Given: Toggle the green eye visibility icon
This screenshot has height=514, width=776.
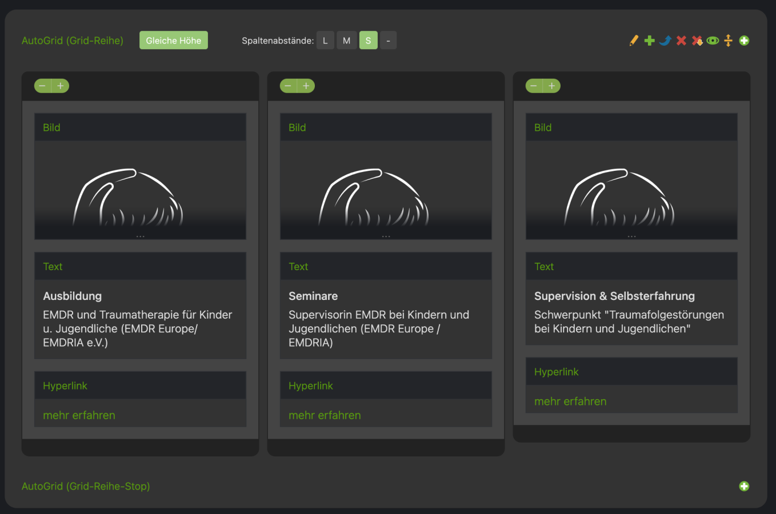Looking at the screenshot, I should [713, 41].
